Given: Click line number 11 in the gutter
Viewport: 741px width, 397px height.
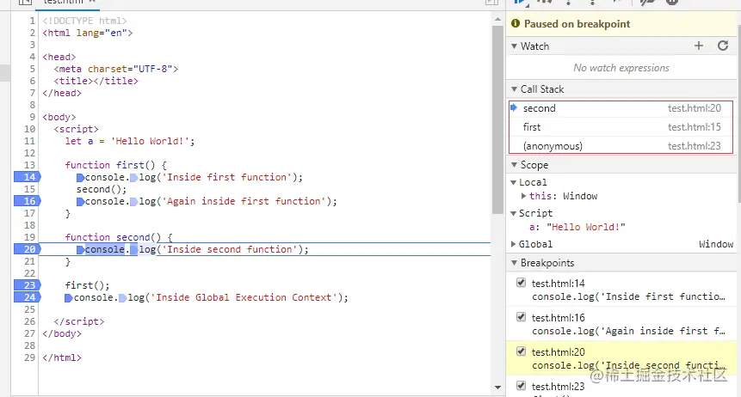Looking at the screenshot, I should (29, 141).
